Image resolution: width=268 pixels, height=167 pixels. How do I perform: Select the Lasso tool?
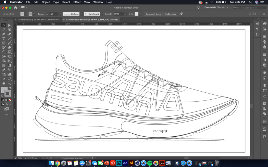tap(9, 30)
